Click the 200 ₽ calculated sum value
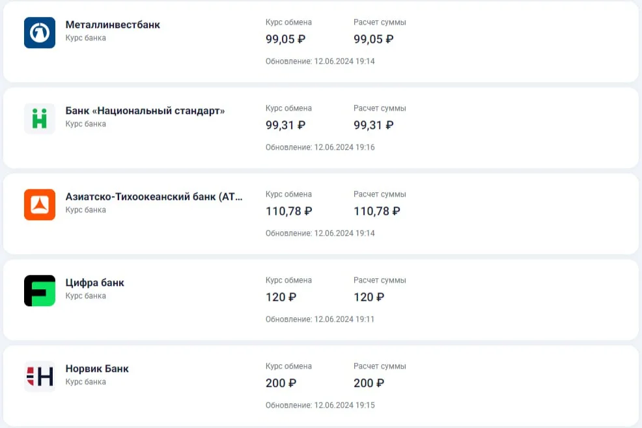 (369, 383)
